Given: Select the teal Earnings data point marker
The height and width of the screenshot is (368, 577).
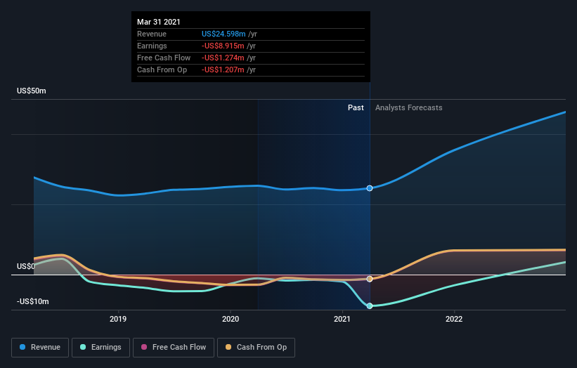Looking at the screenshot, I should click(x=370, y=306).
